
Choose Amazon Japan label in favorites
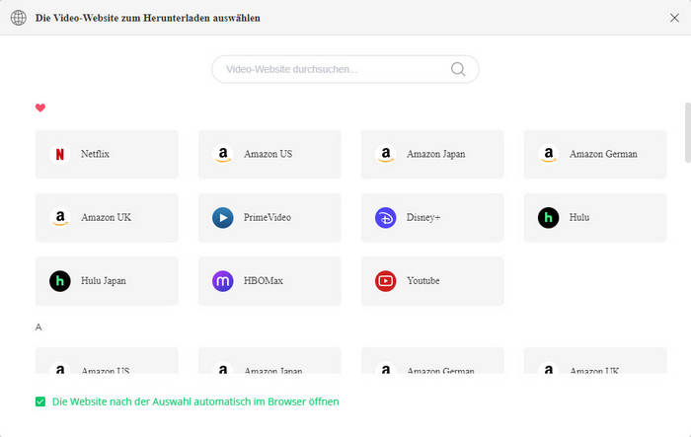(436, 154)
